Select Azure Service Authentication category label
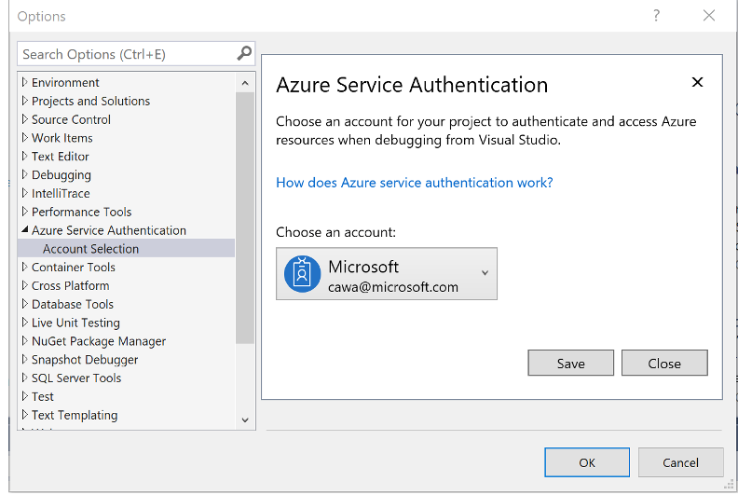Viewport: 738px width, 495px height. point(109,230)
